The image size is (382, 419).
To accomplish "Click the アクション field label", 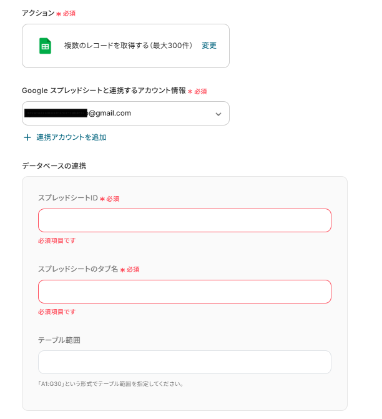I will pos(38,13).
